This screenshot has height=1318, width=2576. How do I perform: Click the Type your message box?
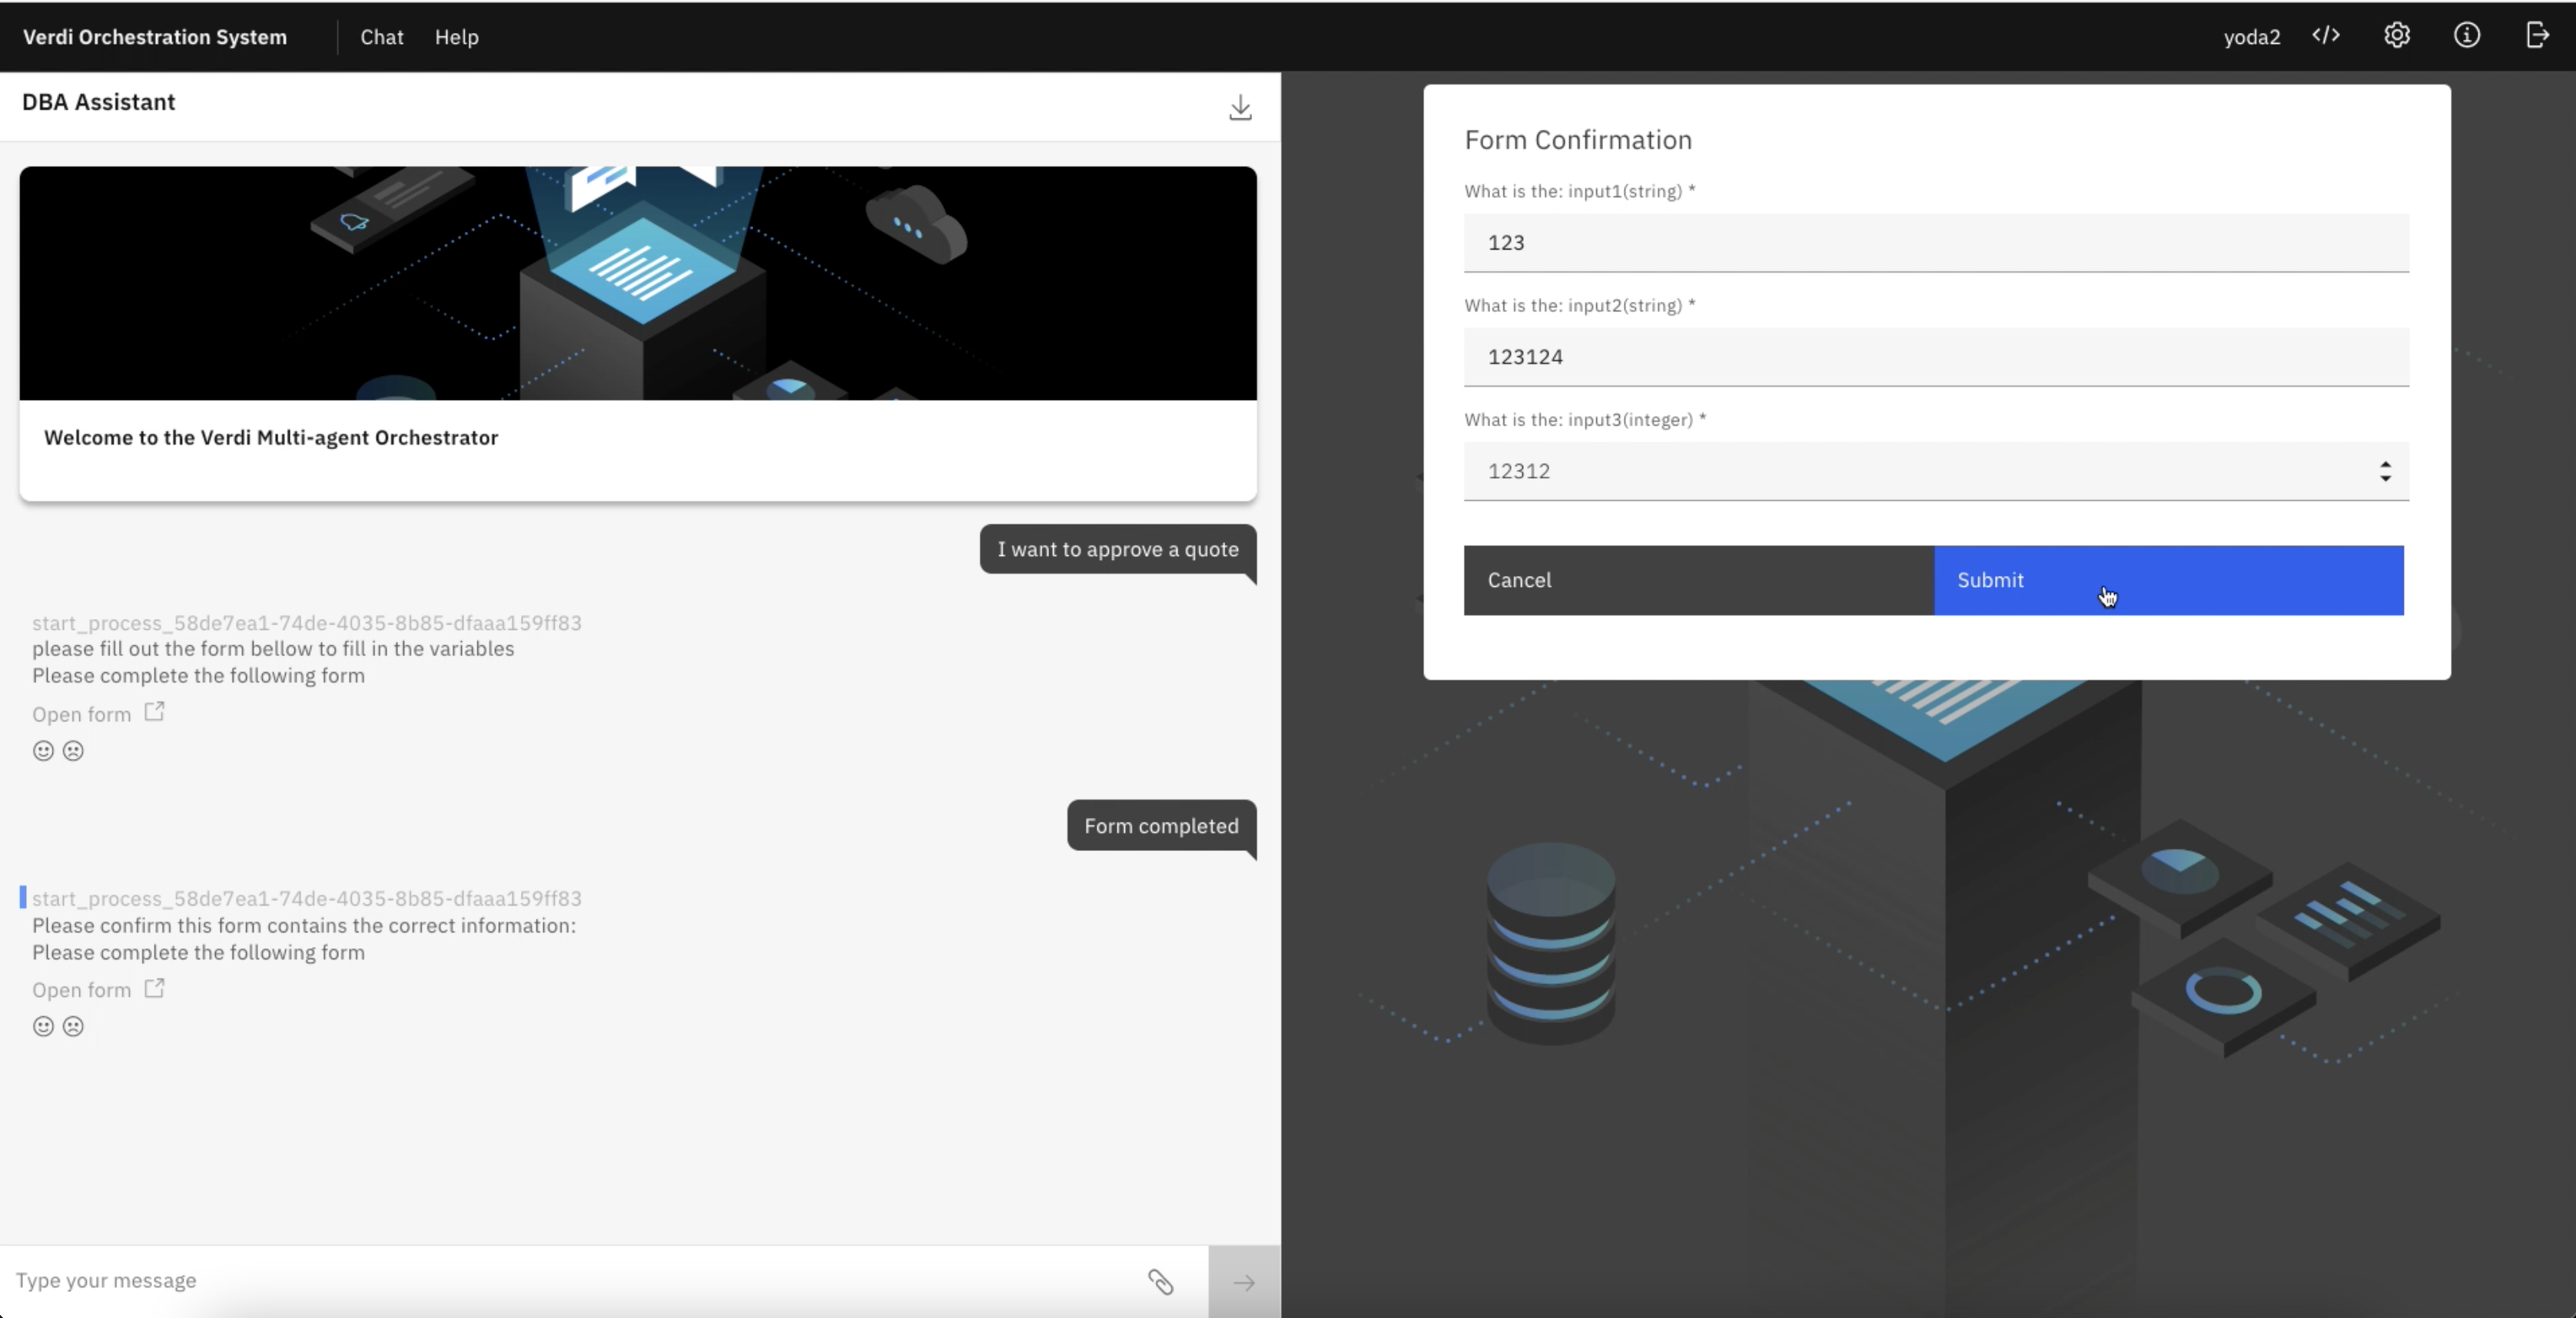pos(570,1280)
